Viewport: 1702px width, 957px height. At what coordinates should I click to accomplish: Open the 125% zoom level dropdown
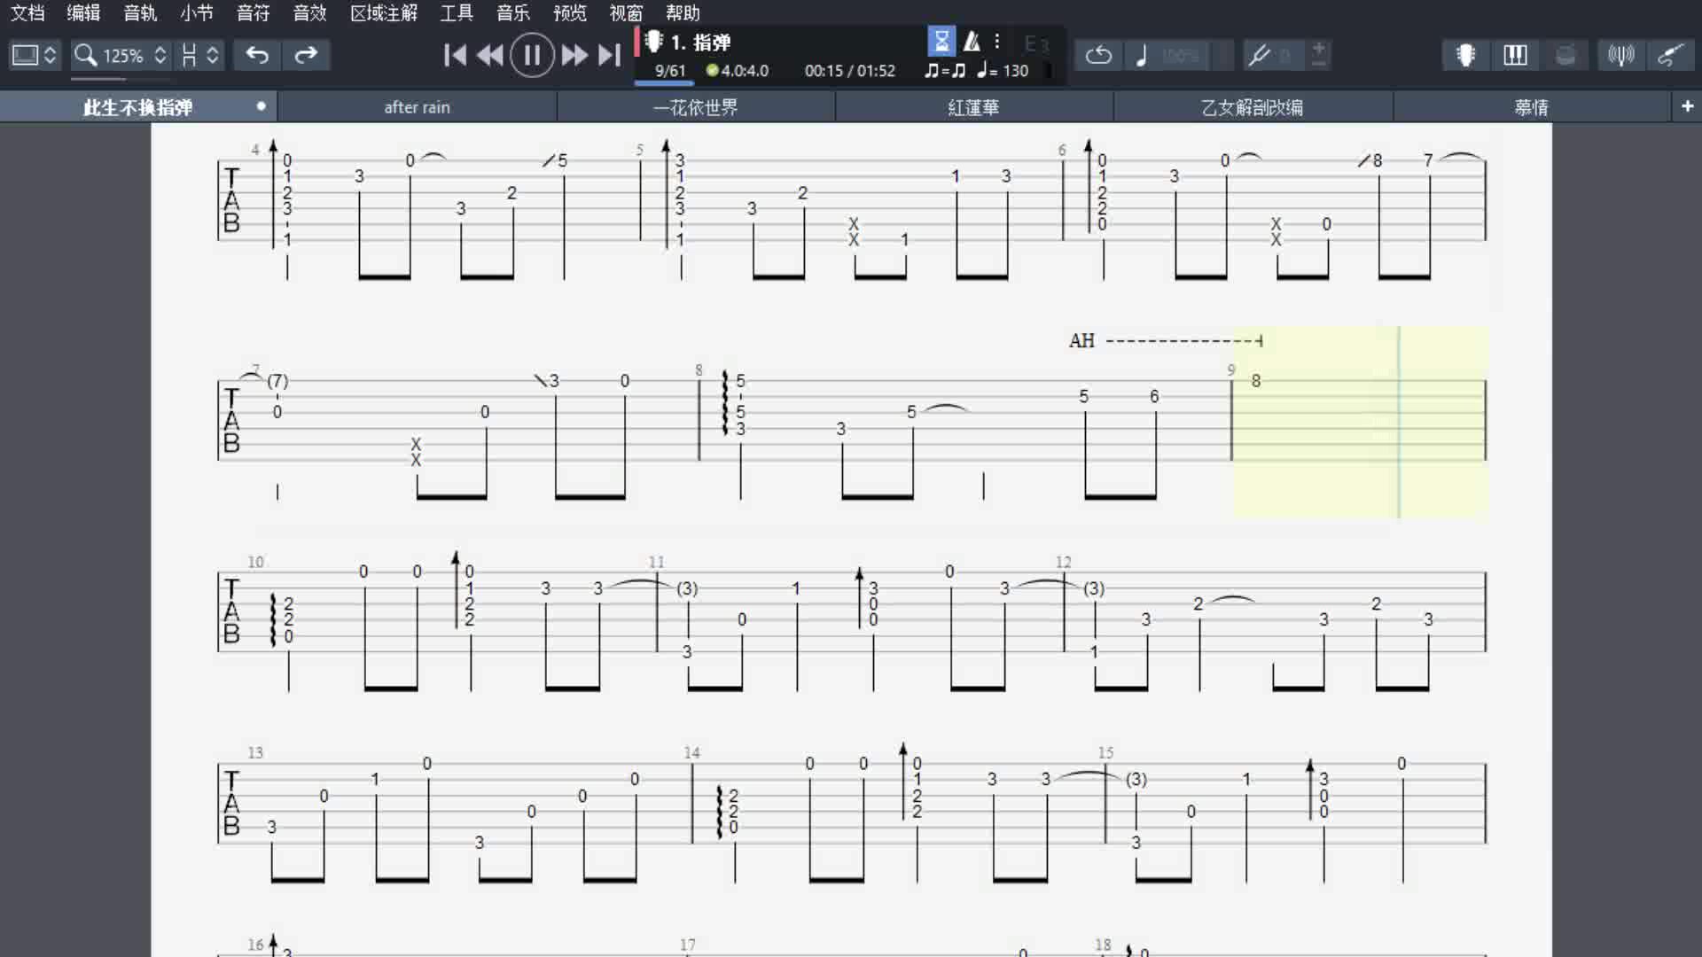click(x=121, y=55)
